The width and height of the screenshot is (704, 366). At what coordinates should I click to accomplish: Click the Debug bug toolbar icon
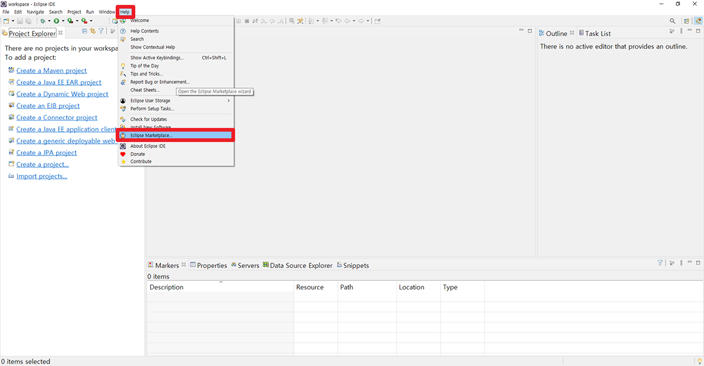[43, 21]
